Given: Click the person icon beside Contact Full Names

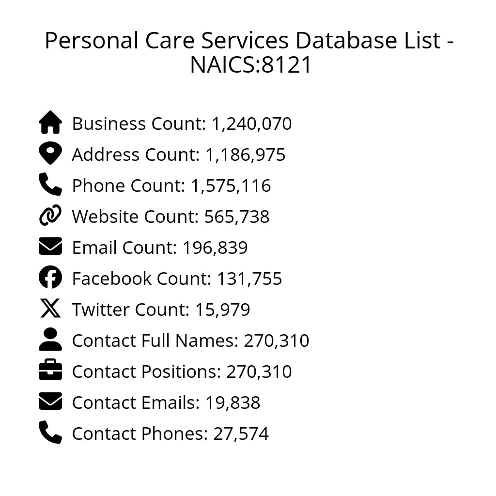Looking at the screenshot, I should tap(50, 340).
